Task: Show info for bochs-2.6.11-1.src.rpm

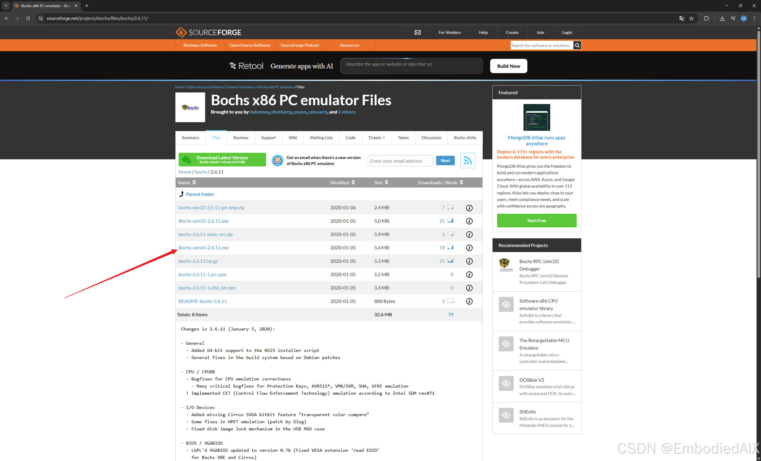Action: 469,275
